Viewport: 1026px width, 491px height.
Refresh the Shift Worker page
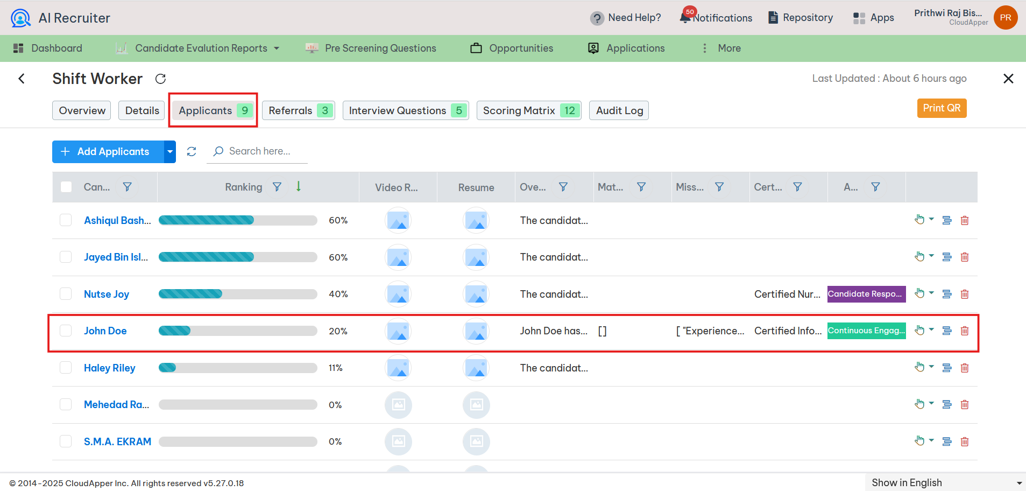coord(160,79)
